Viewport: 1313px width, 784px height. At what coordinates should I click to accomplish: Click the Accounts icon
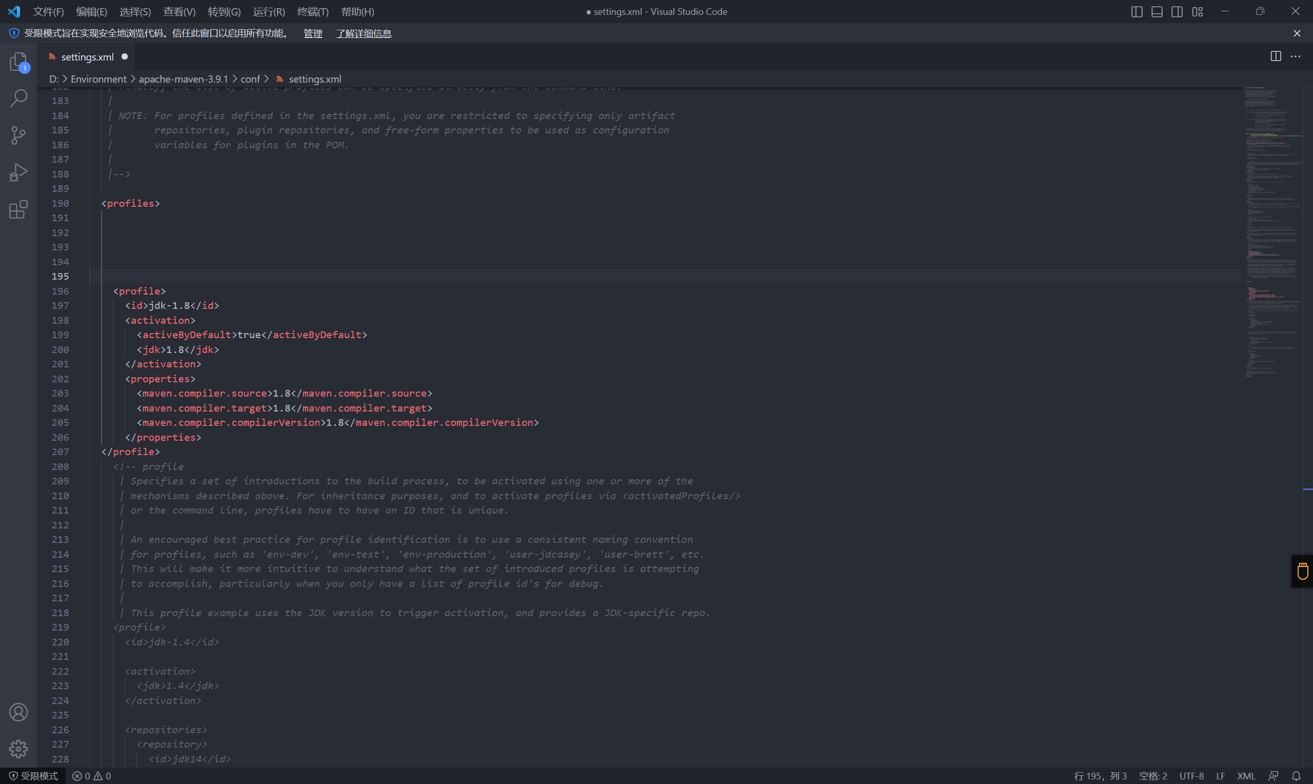[x=18, y=712]
